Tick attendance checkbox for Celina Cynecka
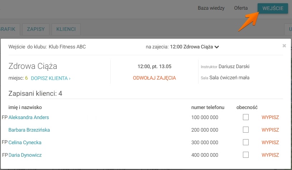Image resolution: width=292 pixels, height=170 pixels. coord(246,142)
